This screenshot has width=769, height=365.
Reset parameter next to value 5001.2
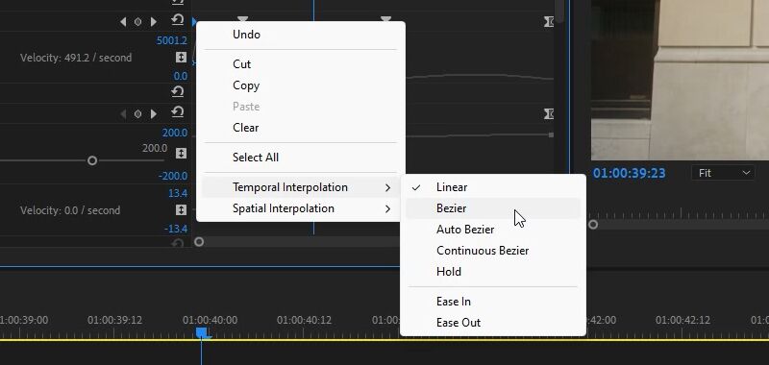(x=178, y=20)
